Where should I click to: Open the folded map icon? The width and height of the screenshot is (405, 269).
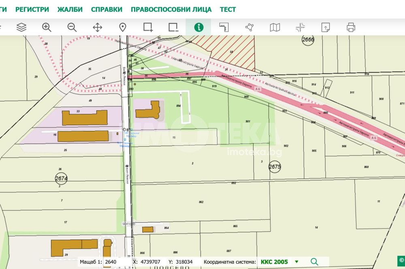pyautogui.click(x=275, y=27)
